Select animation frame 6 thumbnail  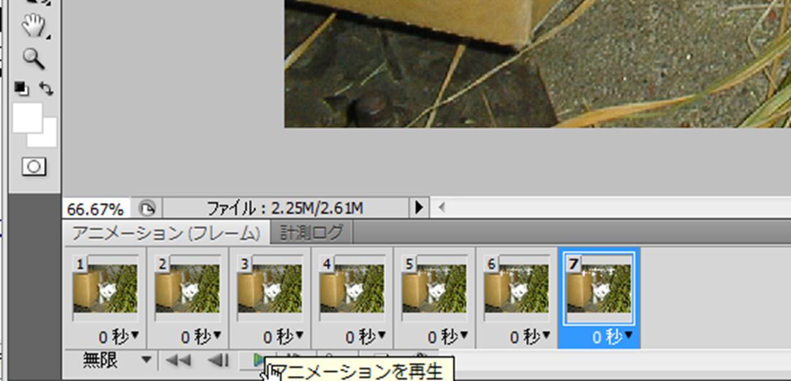pos(516,288)
